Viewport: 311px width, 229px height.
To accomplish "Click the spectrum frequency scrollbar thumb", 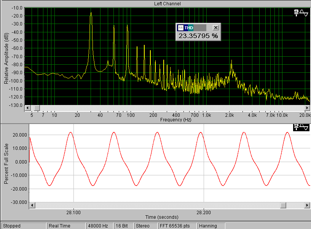I will [x=37, y=108].
